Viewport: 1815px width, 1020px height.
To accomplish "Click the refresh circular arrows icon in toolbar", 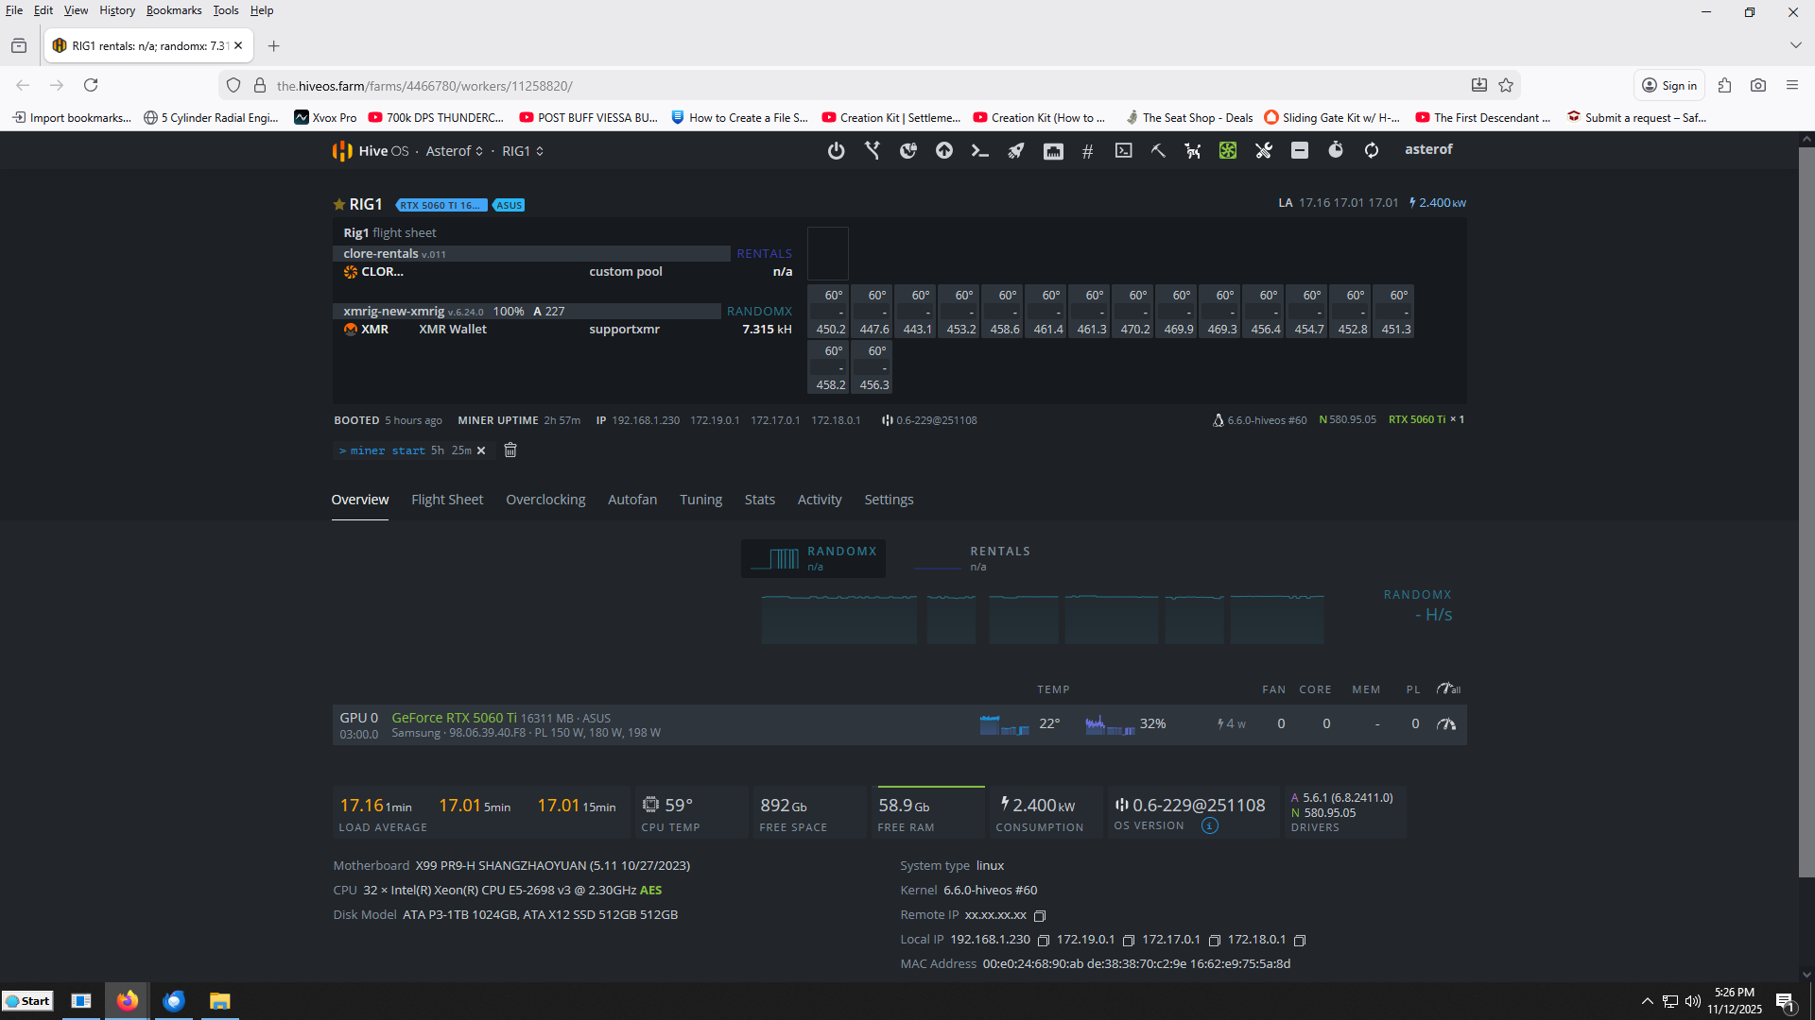I will 1371,151.
